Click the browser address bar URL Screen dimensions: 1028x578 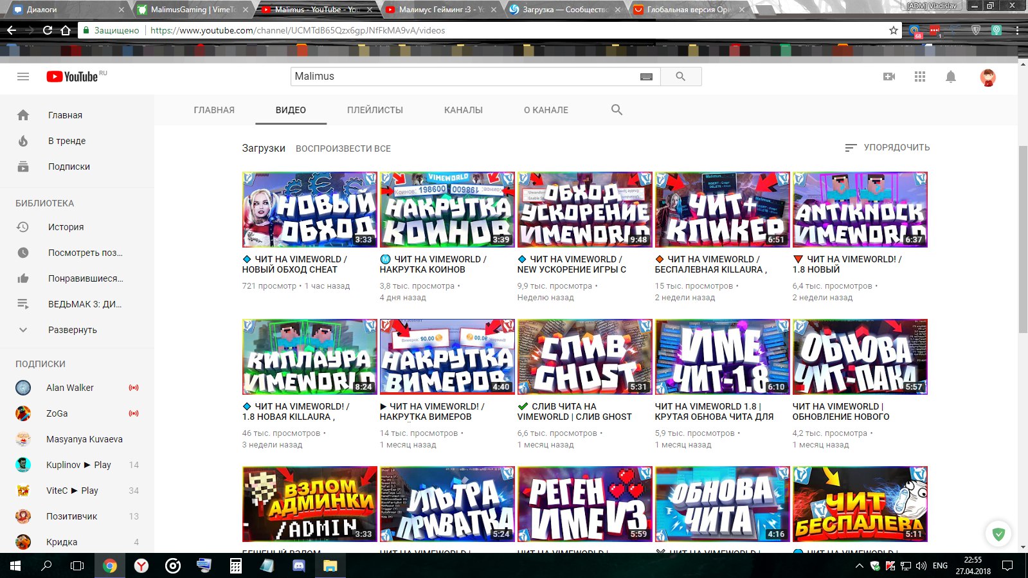[x=298, y=30]
